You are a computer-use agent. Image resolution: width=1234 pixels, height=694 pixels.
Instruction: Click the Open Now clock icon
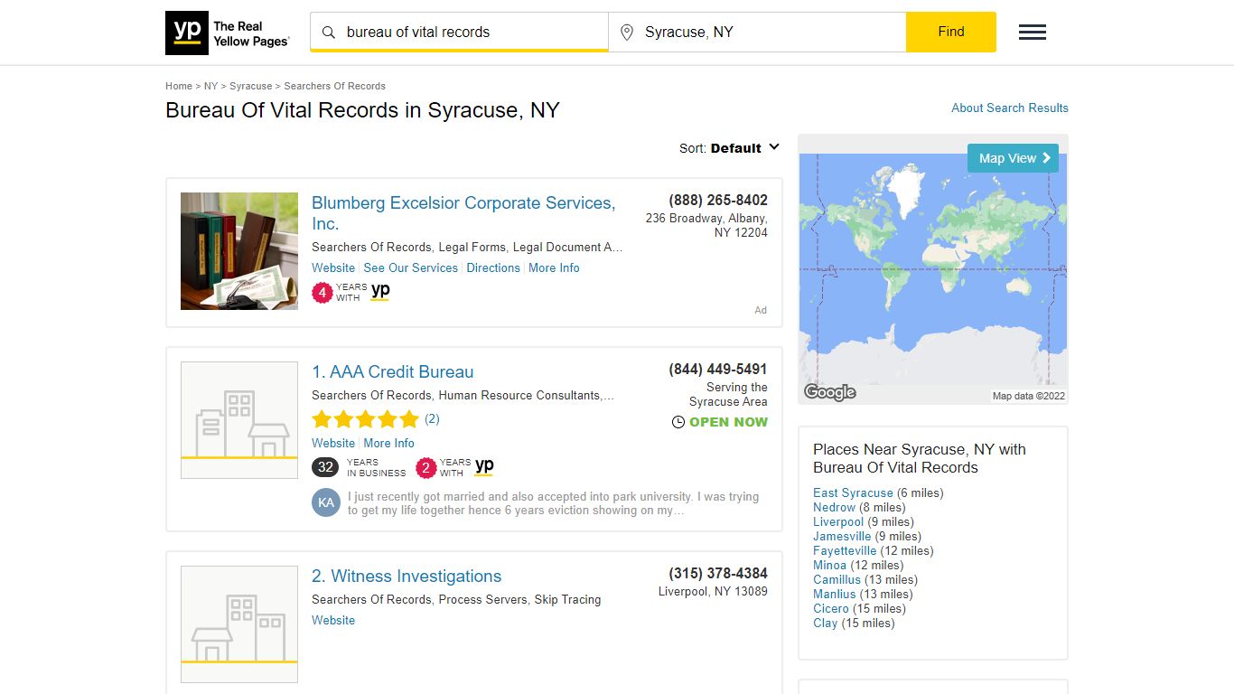678,422
